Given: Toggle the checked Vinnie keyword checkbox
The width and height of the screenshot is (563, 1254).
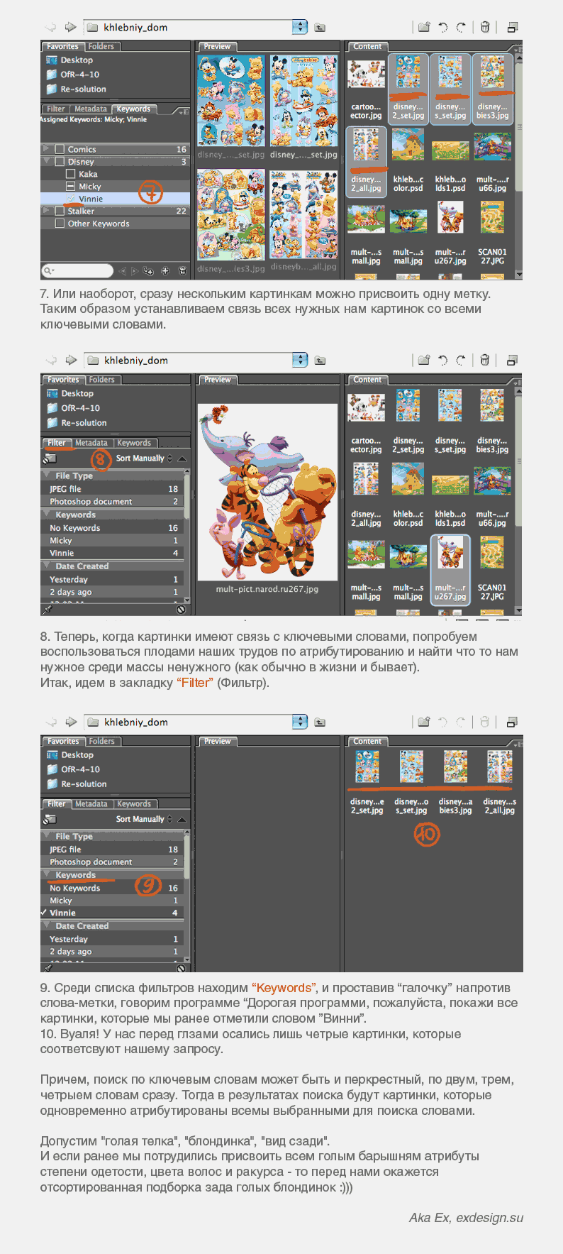Looking at the screenshot, I should click(70, 199).
